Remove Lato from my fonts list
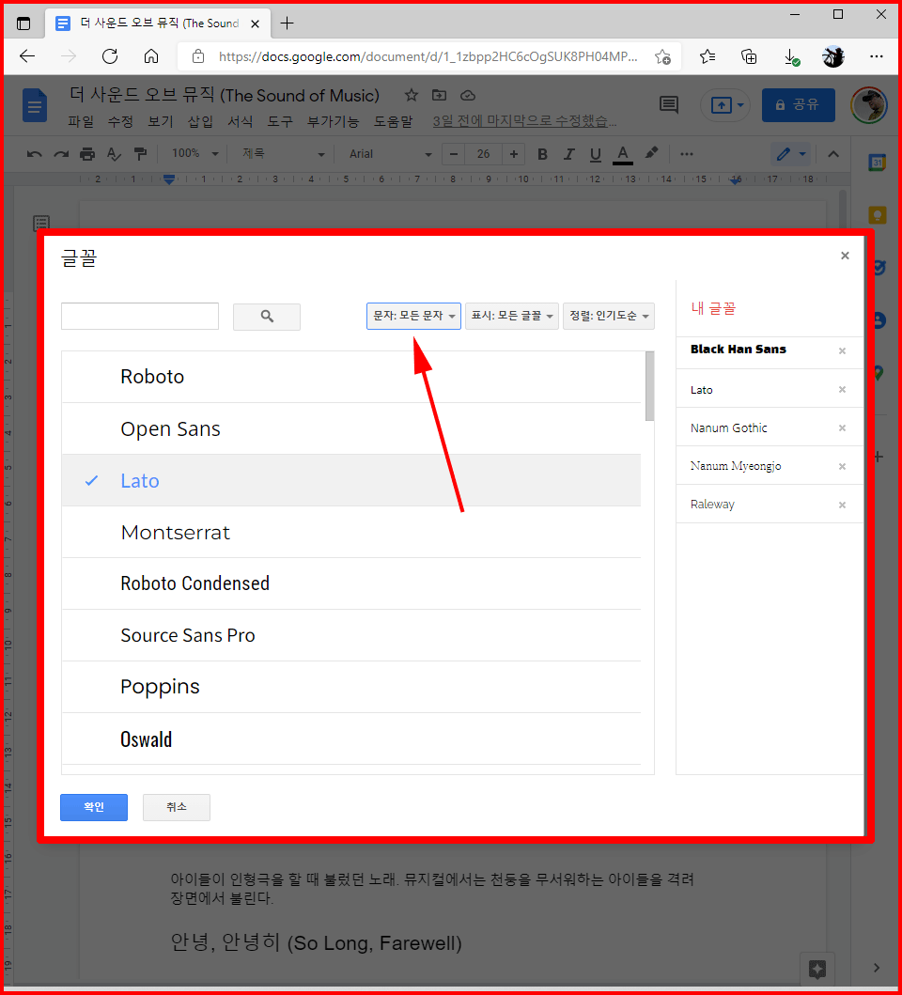Image resolution: width=902 pixels, height=995 pixels. [842, 390]
